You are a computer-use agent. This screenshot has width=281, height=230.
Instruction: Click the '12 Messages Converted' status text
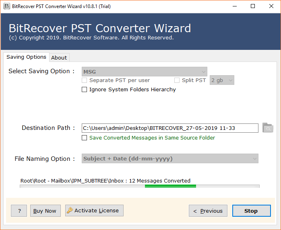pyautogui.click(x=160, y=181)
